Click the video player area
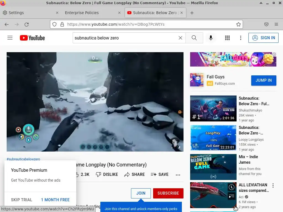283x212 pixels. pyautogui.click(x=95, y=102)
